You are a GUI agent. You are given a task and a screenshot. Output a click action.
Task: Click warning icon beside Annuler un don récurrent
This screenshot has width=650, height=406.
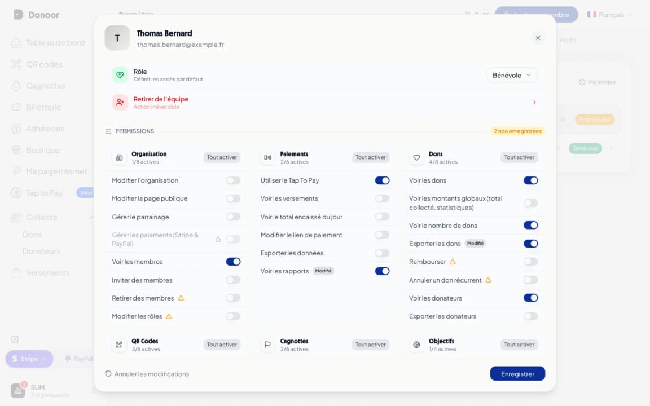(x=488, y=280)
